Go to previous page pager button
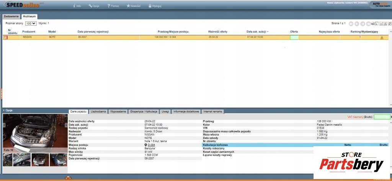 click(357, 24)
